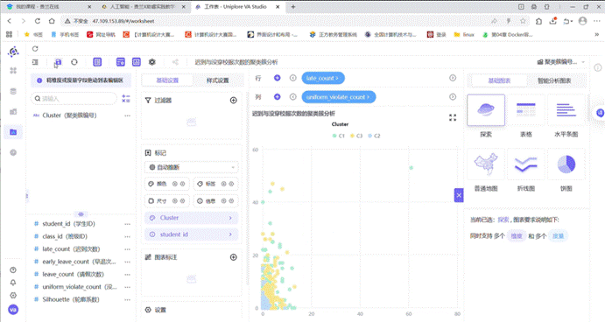Screen dimensions: 605x322
Task: Close the chart type panel with X
Action: pos(459,195)
